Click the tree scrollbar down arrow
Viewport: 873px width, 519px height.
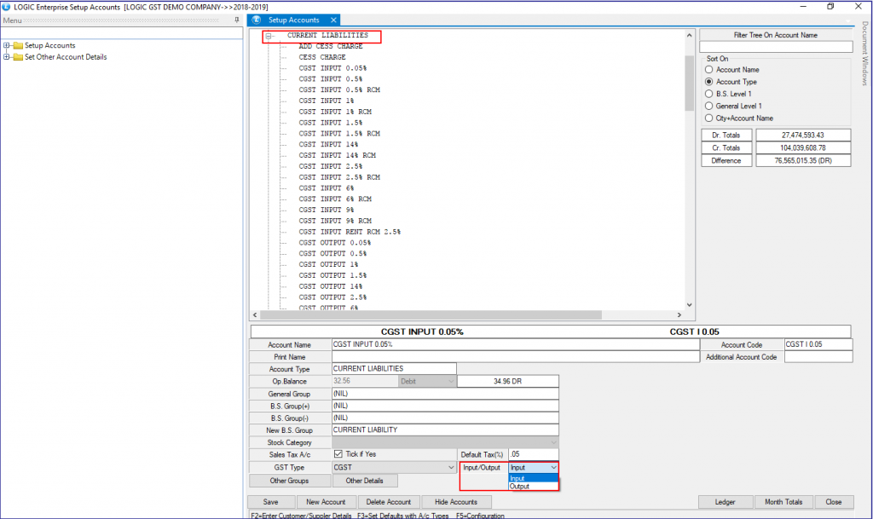(x=690, y=303)
